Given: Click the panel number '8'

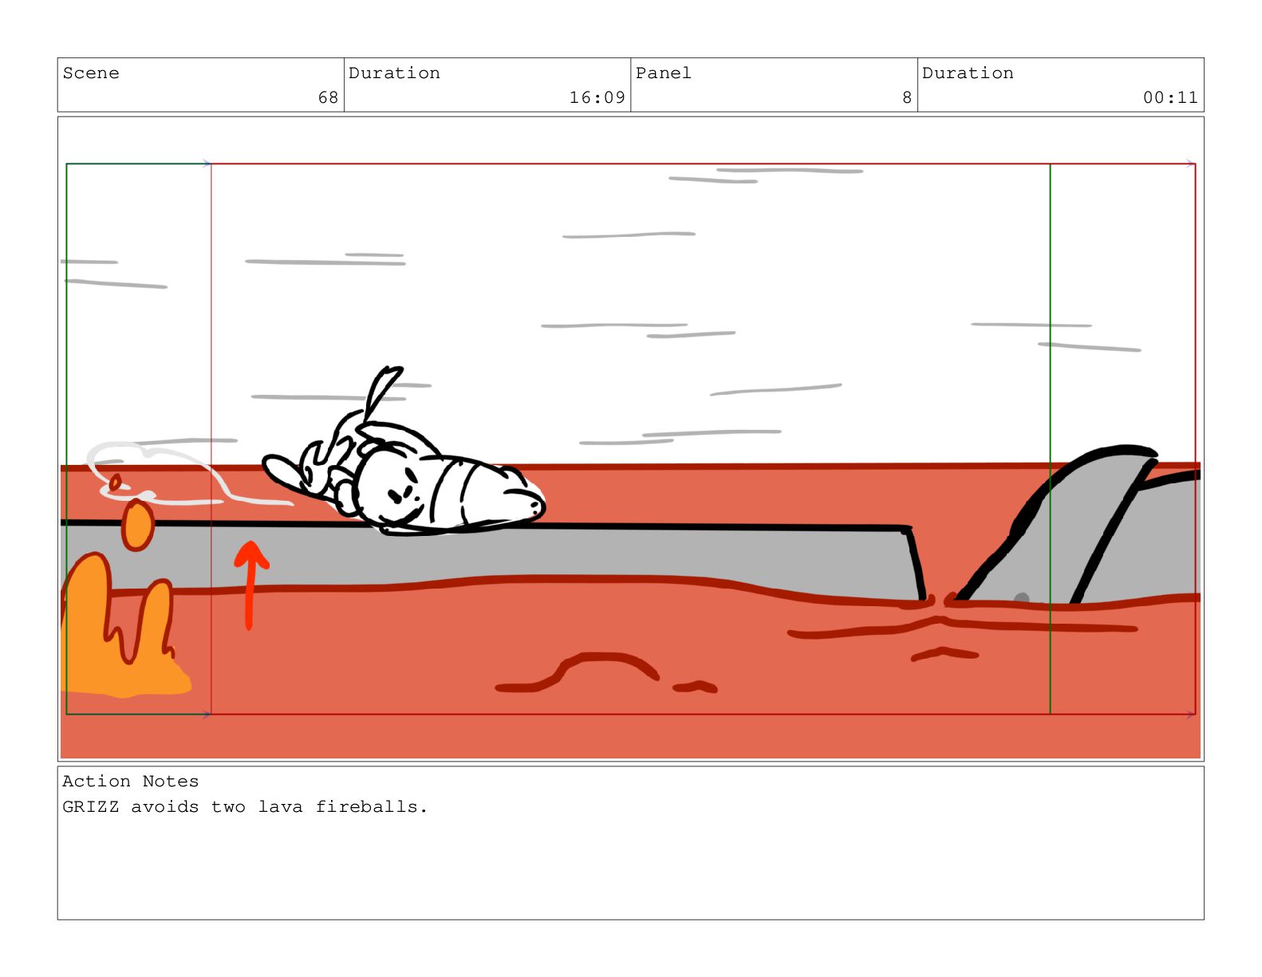Looking at the screenshot, I should point(907,97).
